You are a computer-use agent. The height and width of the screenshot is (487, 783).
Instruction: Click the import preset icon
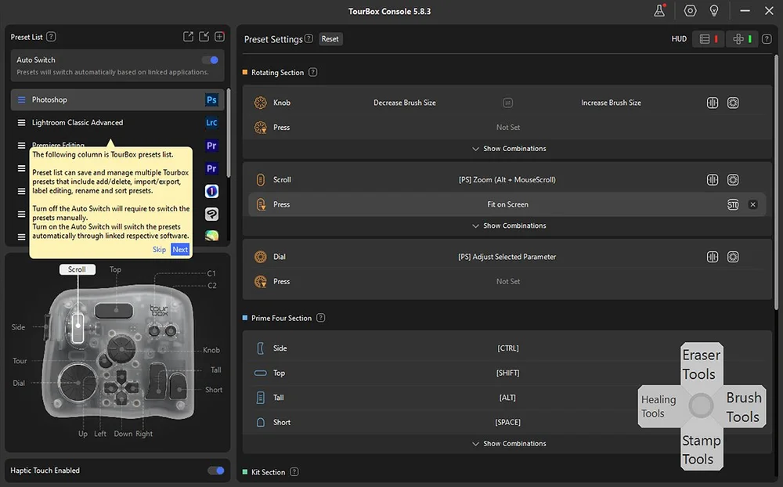point(204,37)
